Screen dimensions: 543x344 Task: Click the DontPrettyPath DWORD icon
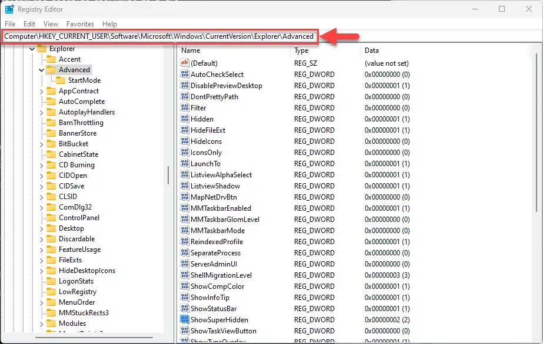[x=185, y=96]
